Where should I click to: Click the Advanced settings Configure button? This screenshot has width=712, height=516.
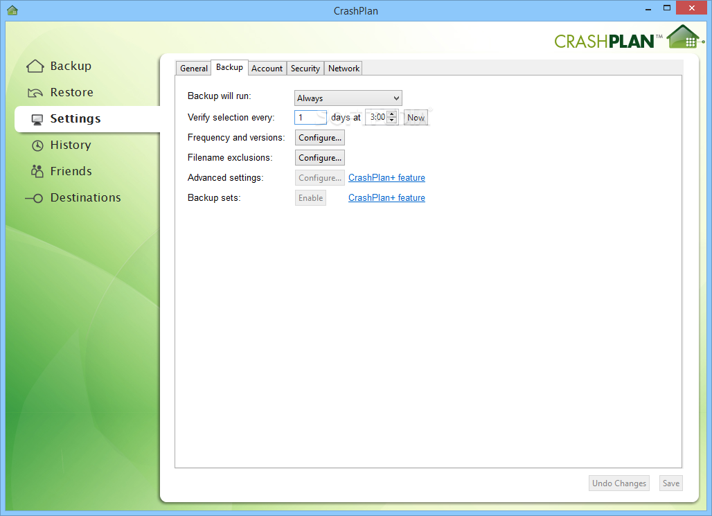(320, 177)
